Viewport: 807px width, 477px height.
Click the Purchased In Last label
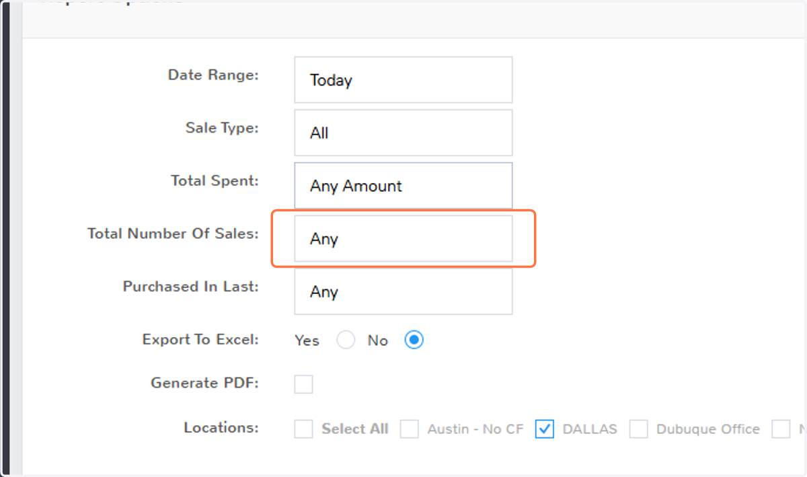191,287
